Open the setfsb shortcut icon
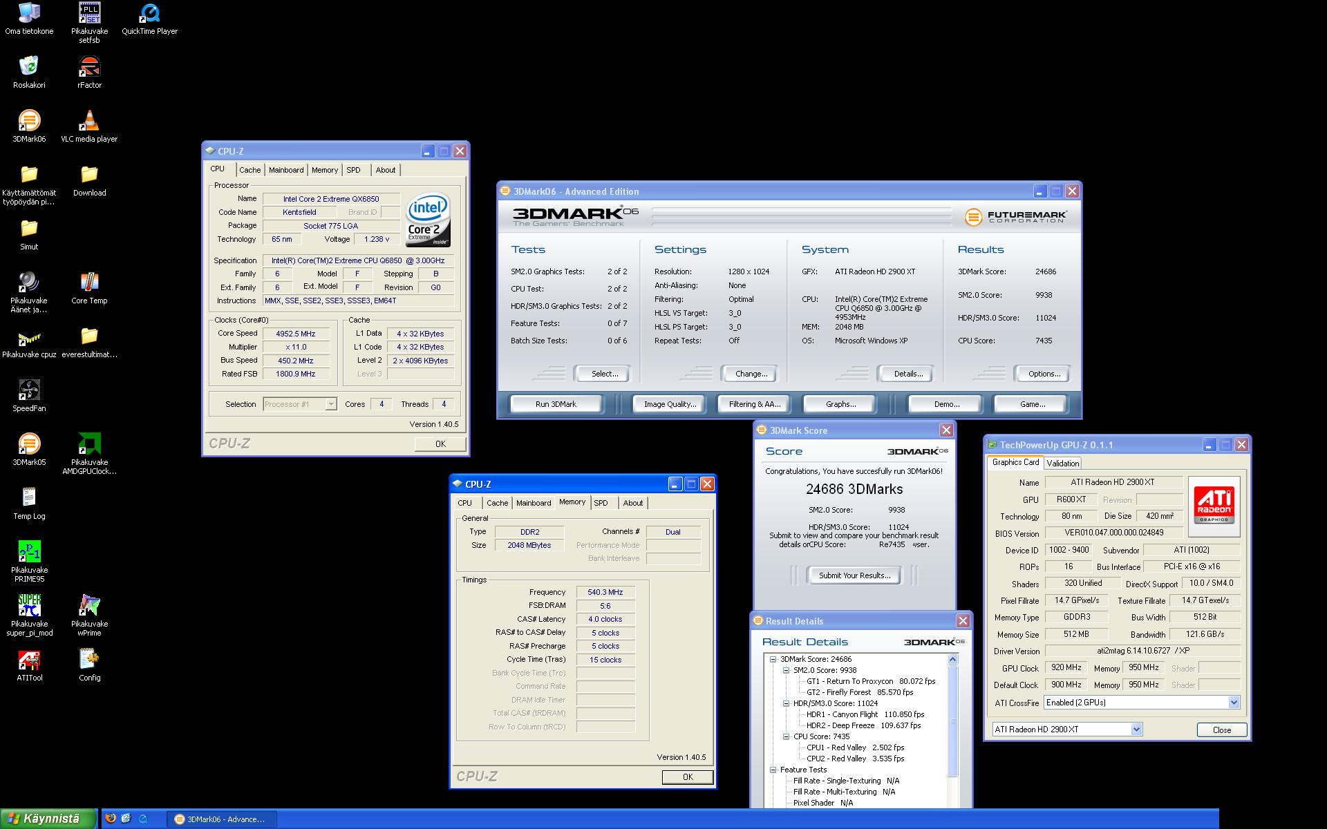The width and height of the screenshot is (1327, 829). click(89, 23)
